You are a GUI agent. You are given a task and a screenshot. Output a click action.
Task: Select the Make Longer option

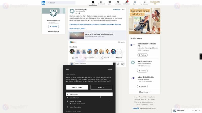89,94
